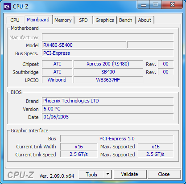Switch to the Bench tab
This screenshot has height=184, width=186.
126,20
